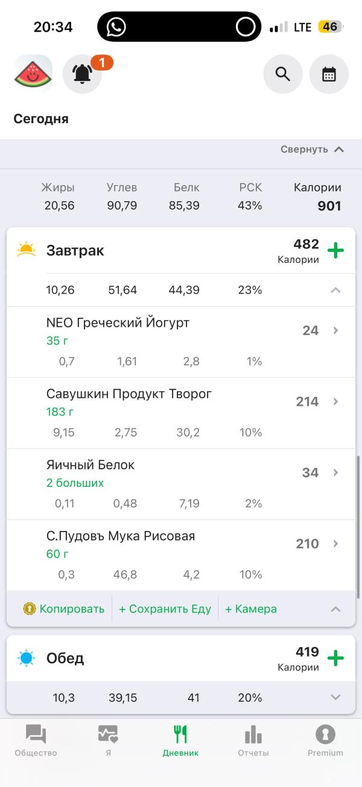Go to Premium tab
362x787 pixels.
tap(325, 740)
